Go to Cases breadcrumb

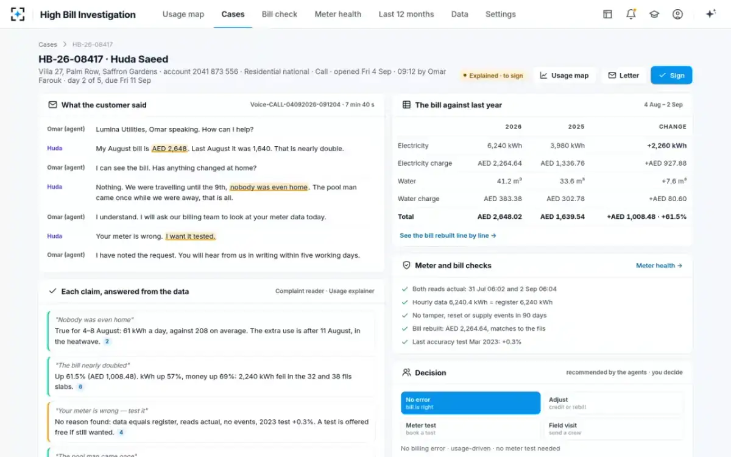[x=48, y=44]
